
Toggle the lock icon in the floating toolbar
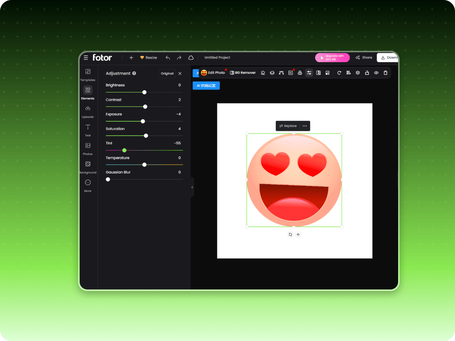coord(367,73)
